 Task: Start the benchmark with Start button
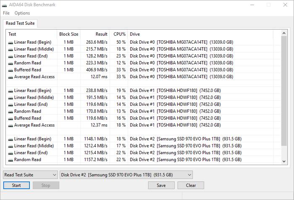click(x=16, y=185)
